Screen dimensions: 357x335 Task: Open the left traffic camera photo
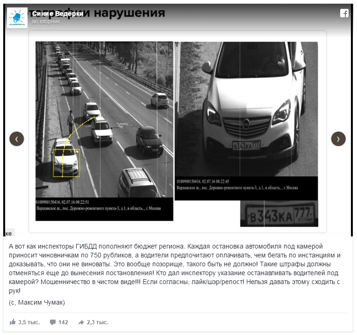coord(104,131)
